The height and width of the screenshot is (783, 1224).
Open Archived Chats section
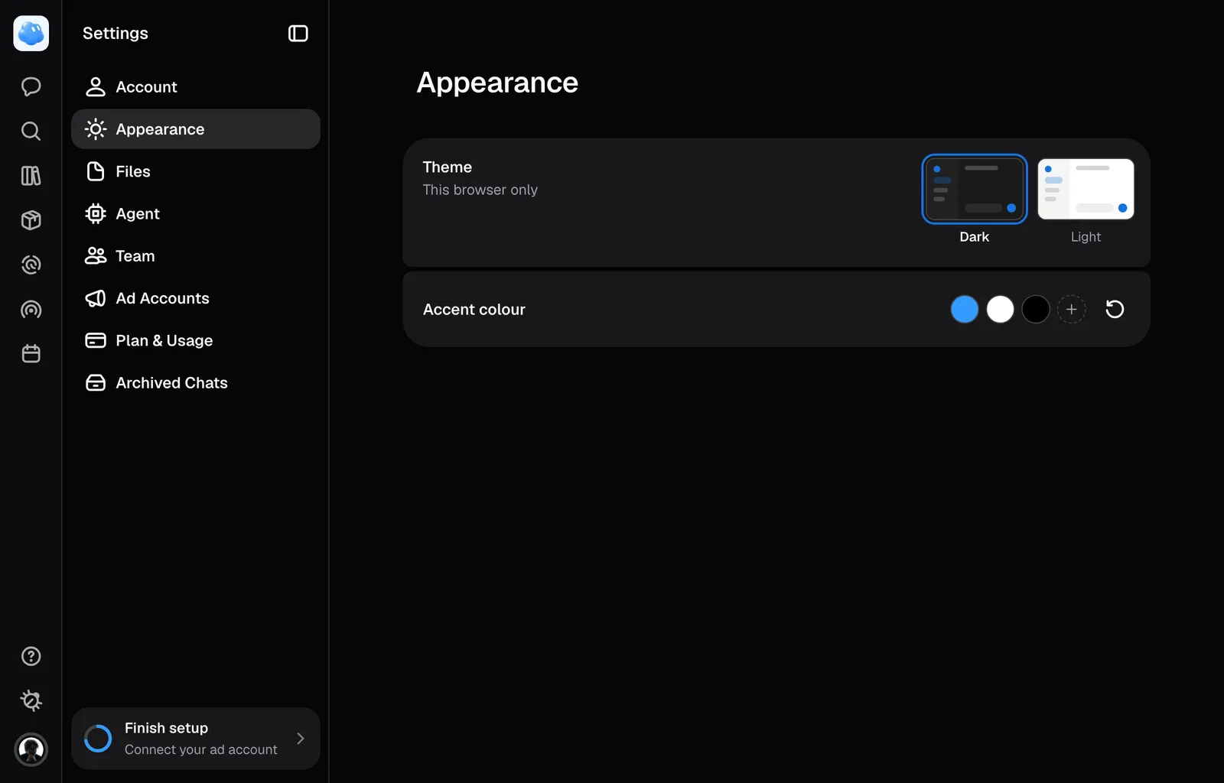tap(196, 382)
